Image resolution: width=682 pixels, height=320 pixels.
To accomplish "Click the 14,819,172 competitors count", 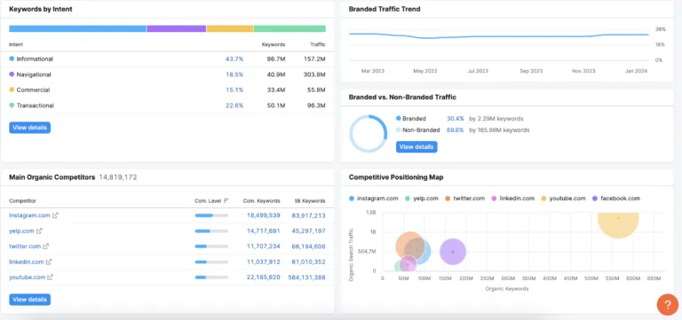I will 118,177.
